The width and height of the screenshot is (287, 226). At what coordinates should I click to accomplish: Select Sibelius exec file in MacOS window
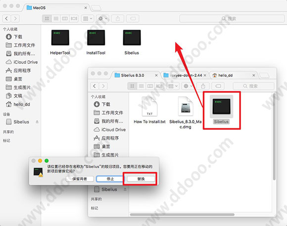[x=132, y=42]
